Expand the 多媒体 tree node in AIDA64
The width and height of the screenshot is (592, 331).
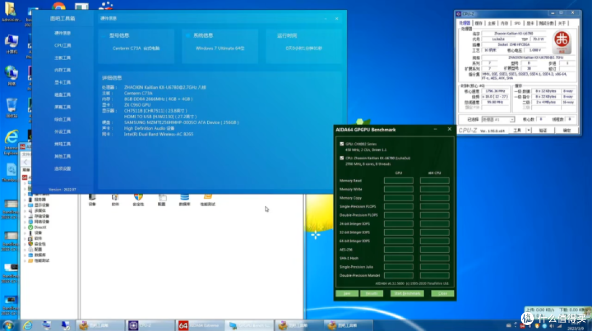tap(26, 211)
